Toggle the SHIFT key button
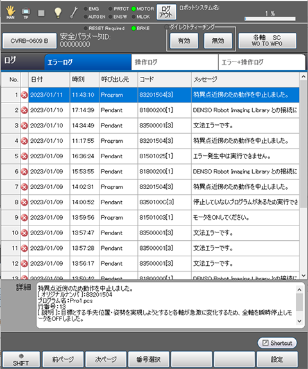The image size is (308, 369). click(x=21, y=359)
